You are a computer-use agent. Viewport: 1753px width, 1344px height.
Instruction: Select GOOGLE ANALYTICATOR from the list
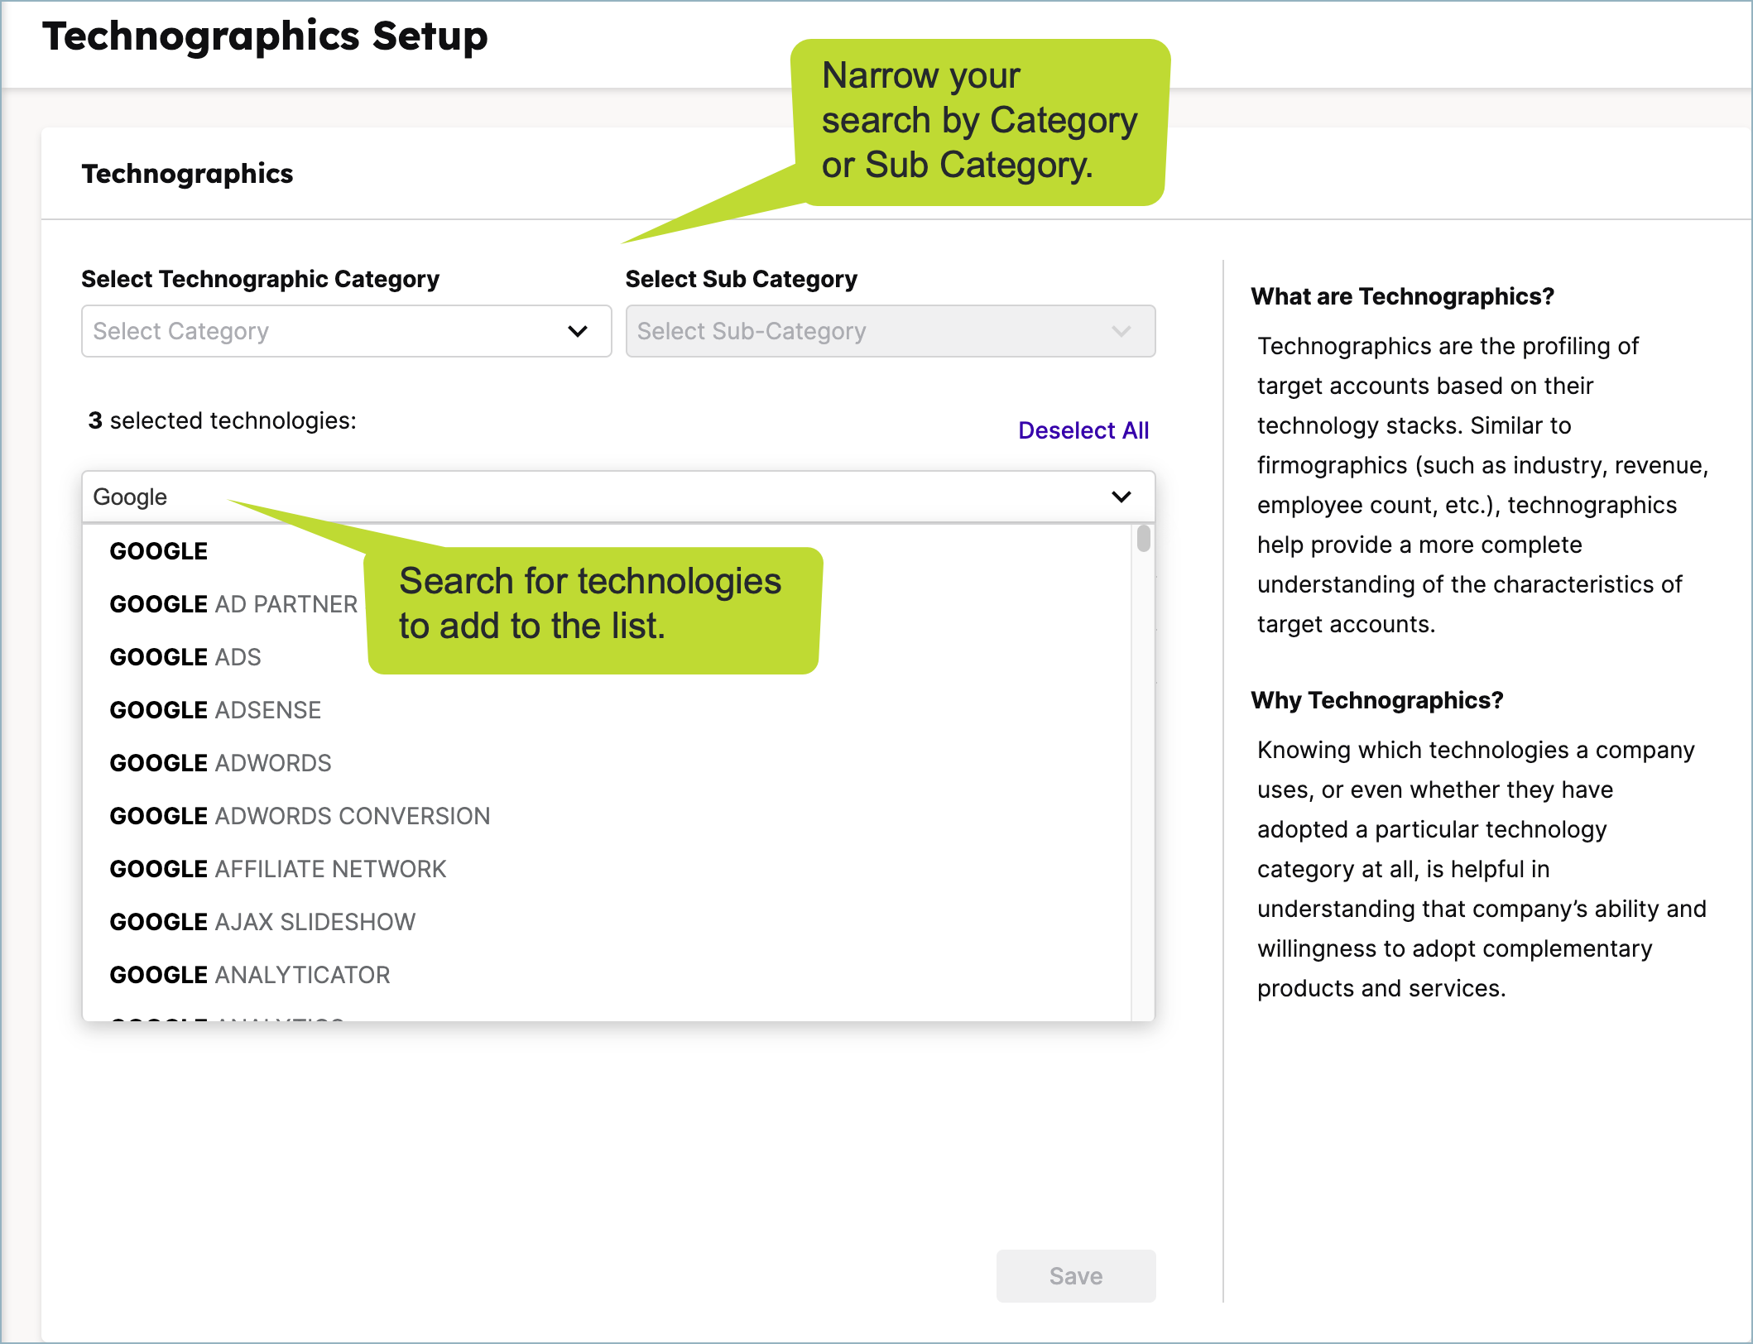point(249,974)
